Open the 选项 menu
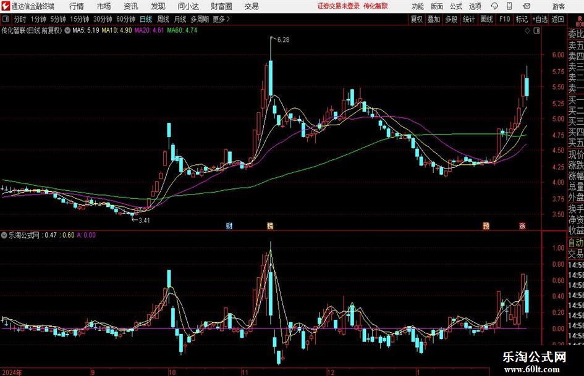This screenshot has height=376, width=584. click(475, 6)
